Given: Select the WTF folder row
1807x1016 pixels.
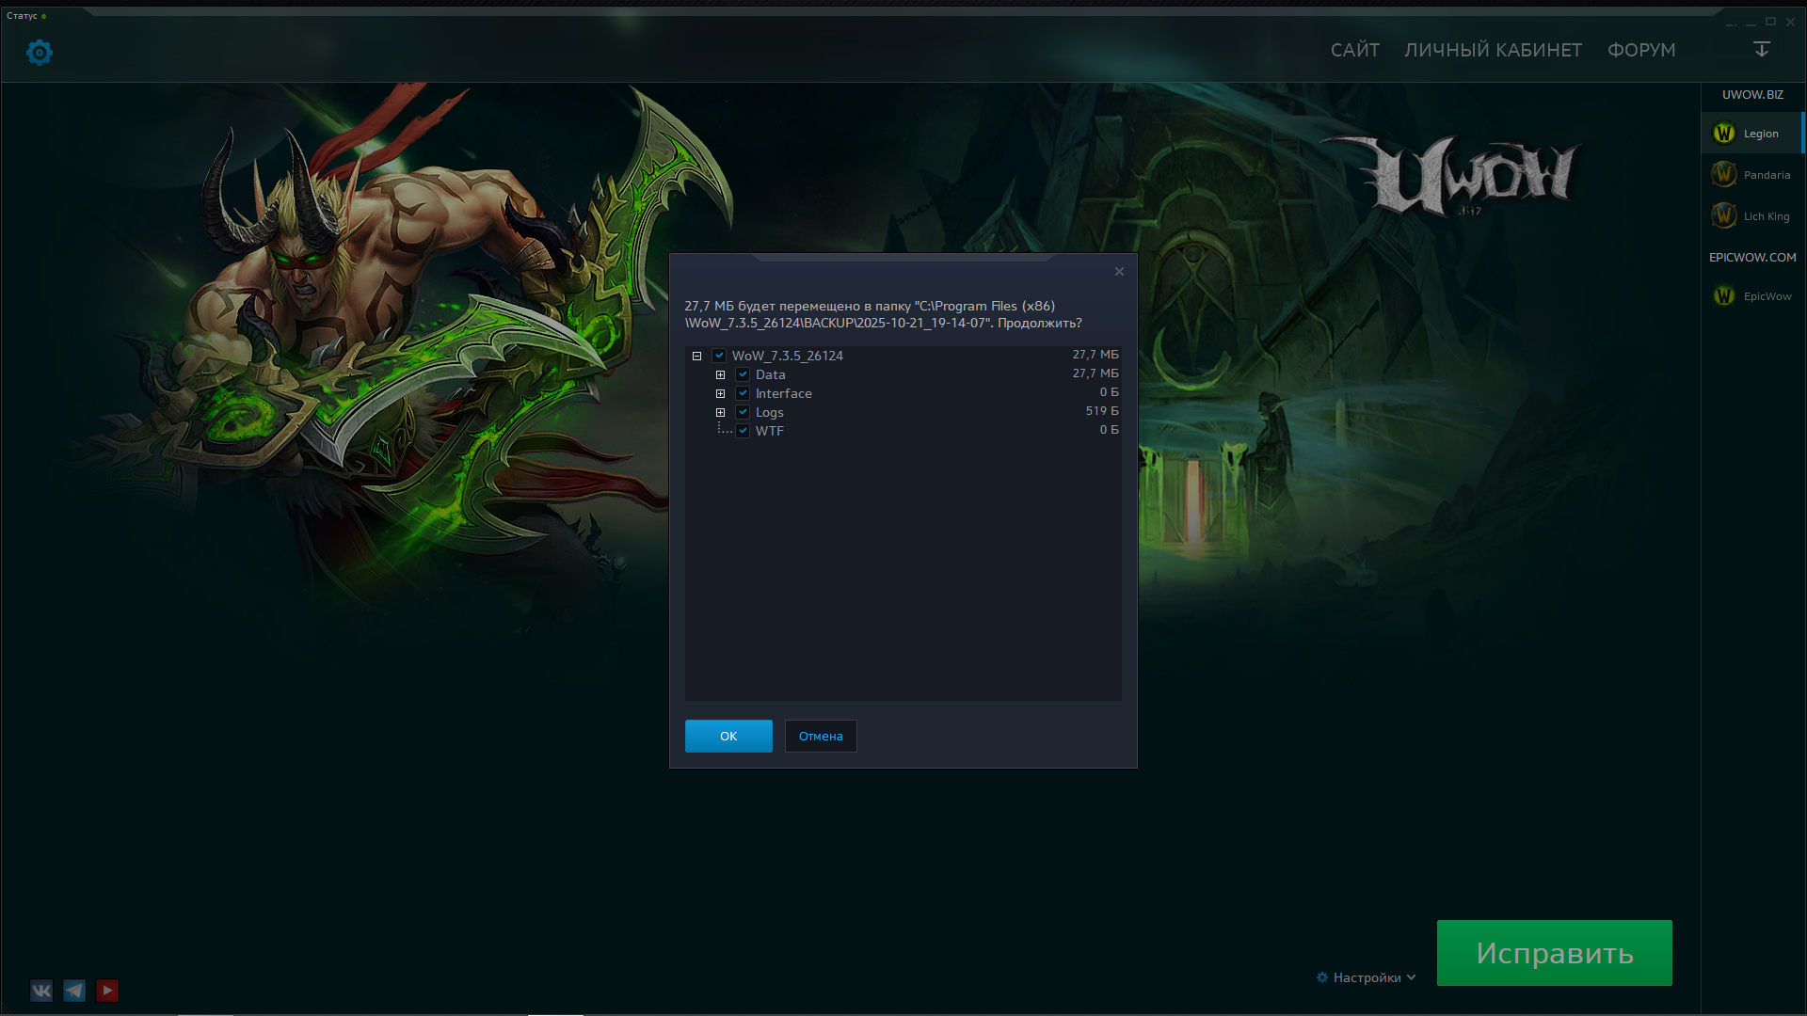Looking at the screenshot, I should coord(769,431).
